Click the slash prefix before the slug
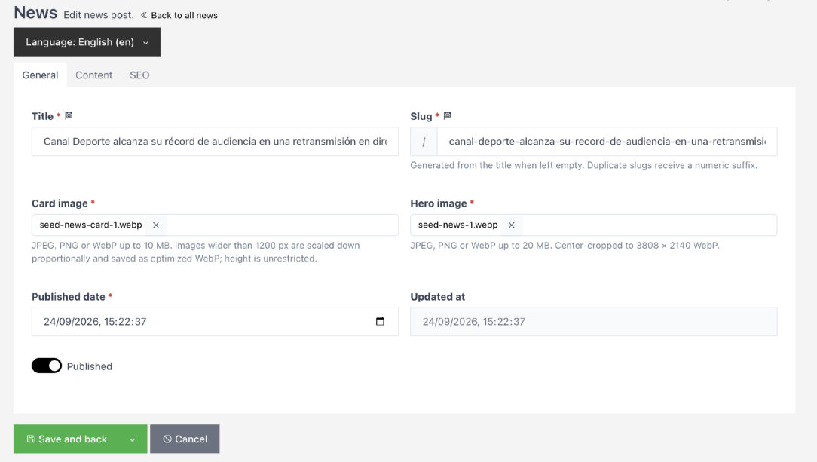817x462 pixels. click(424, 142)
